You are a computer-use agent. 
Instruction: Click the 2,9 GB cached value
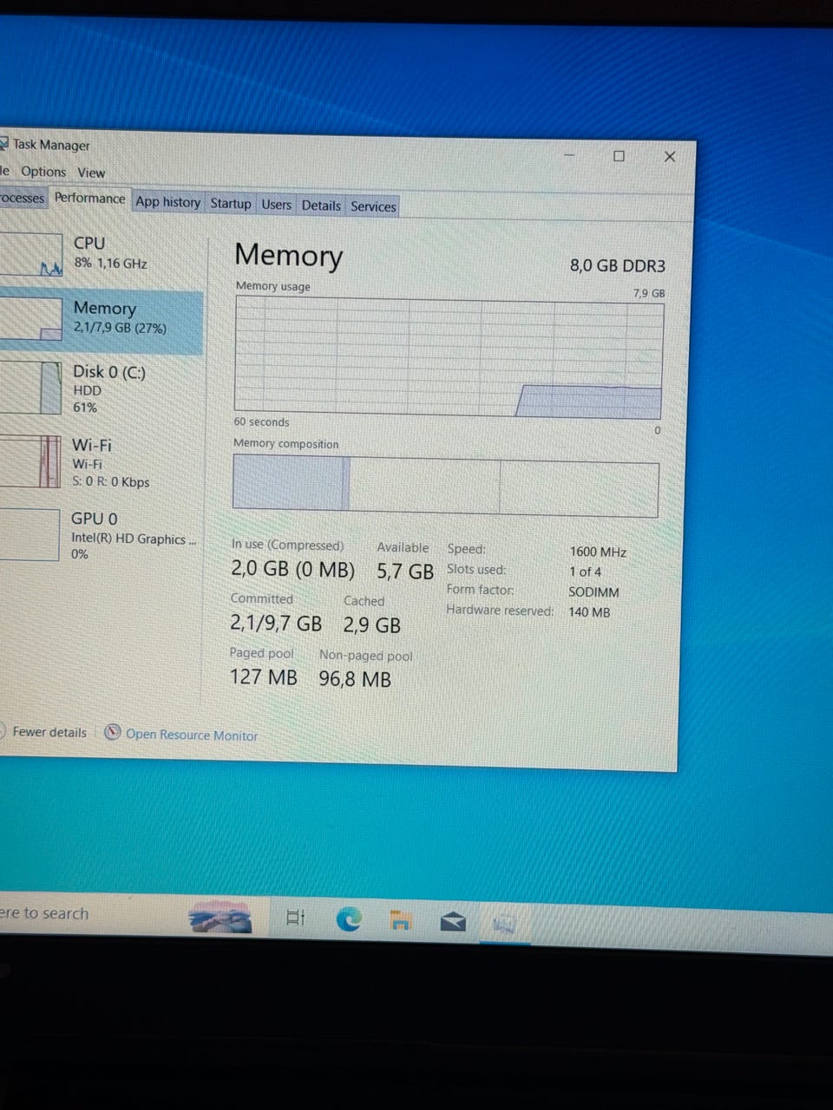coord(372,625)
